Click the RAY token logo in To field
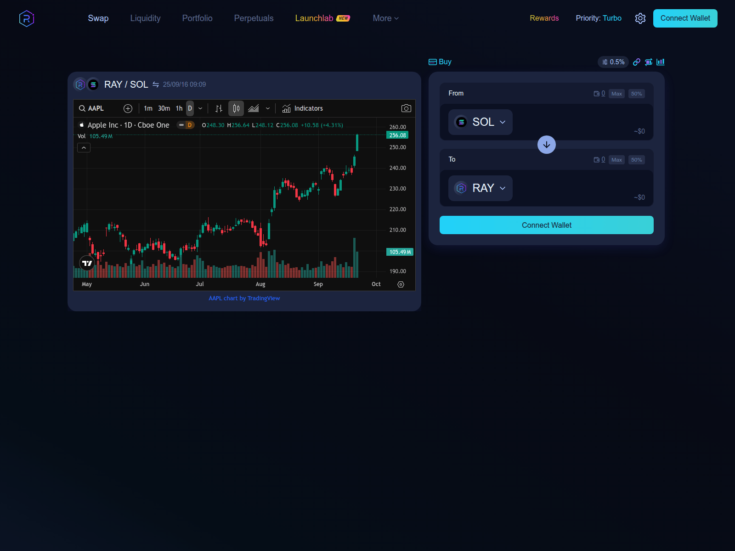Screen dimensions: 735x551 point(461,188)
